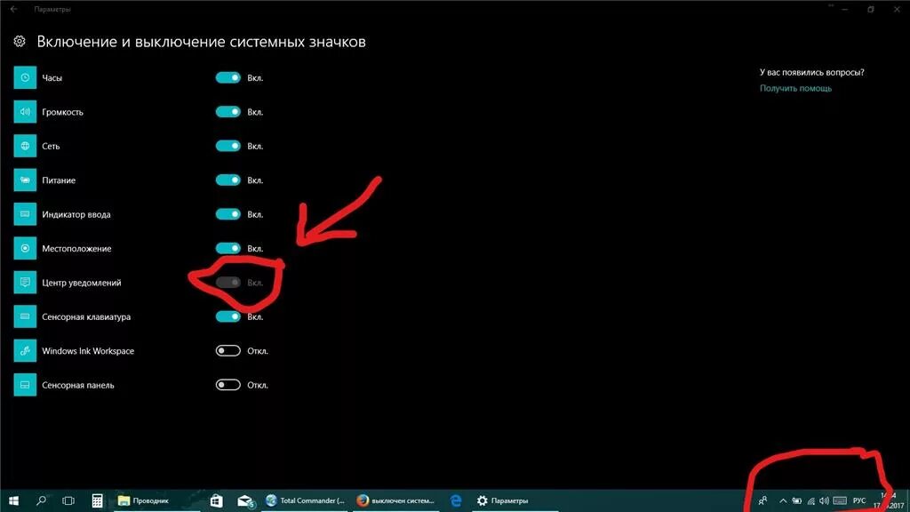The image size is (910, 512).
Task: Click the Питание row label
Action: tap(59, 180)
